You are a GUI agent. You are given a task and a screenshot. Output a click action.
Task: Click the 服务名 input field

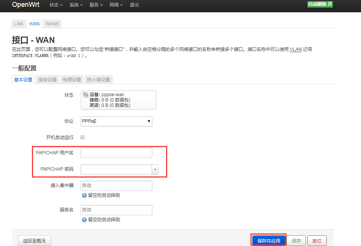click(x=116, y=210)
